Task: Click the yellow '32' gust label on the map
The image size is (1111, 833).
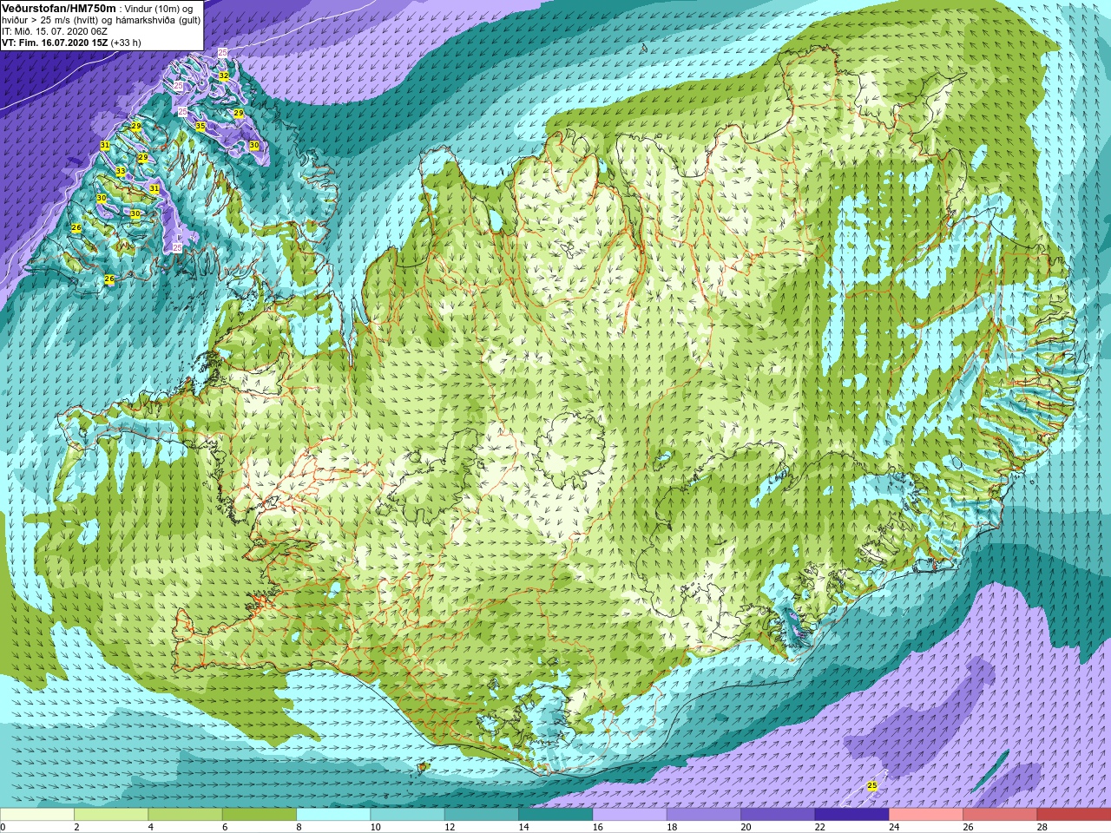Action: [224, 76]
